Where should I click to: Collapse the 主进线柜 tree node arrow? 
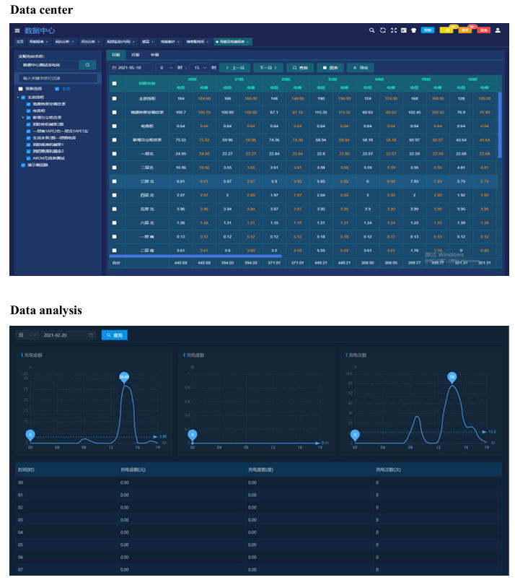[18, 98]
